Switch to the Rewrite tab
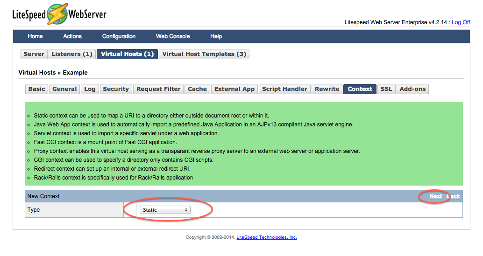Viewport: 483px width, 256px height. (x=327, y=89)
